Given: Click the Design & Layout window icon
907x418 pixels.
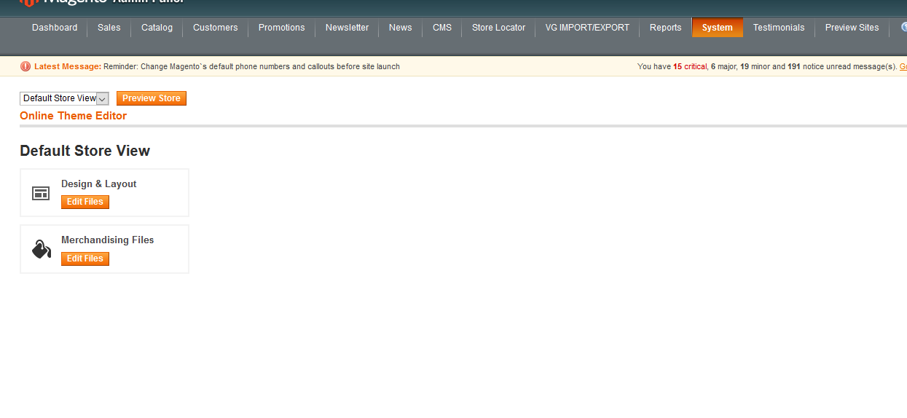Looking at the screenshot, I should point(41,193).
